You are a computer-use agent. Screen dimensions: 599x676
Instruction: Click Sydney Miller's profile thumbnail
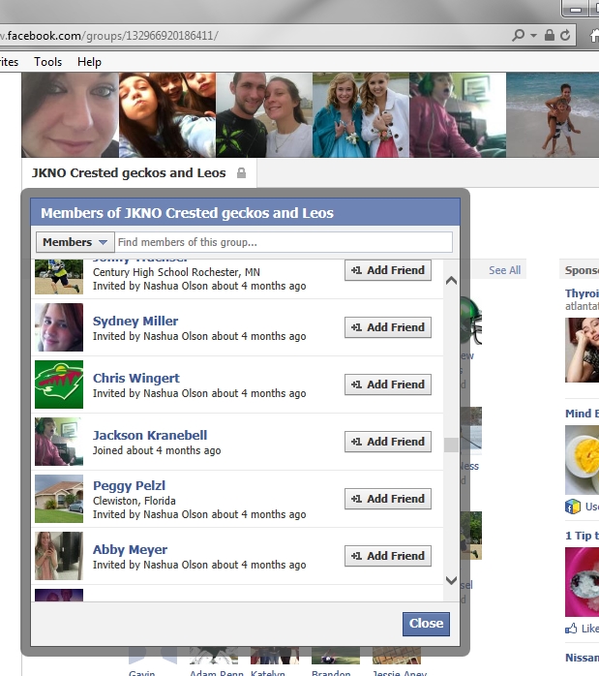(59, 327)
